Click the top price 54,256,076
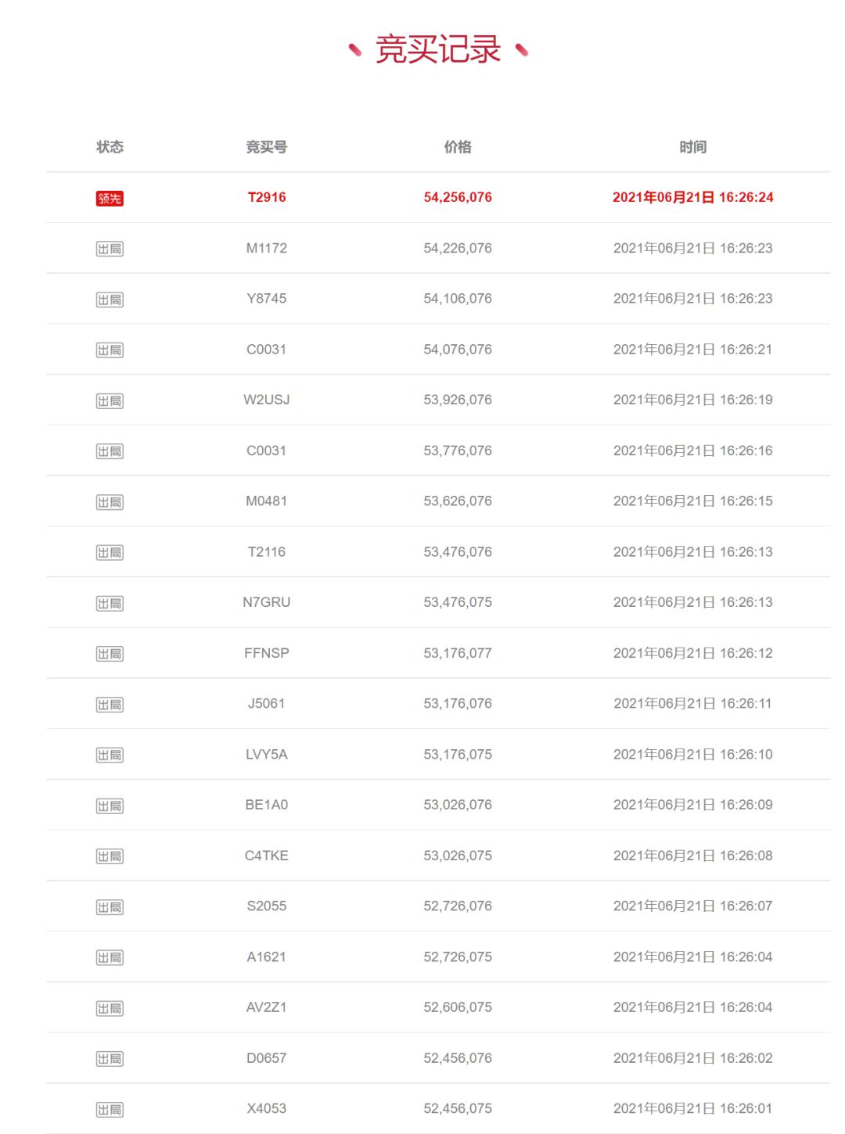This screenshot has width=845, height=1134. tap(458, 197)
